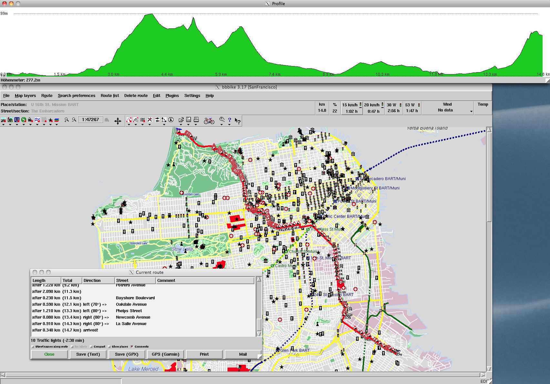Toggle the hatched areas layer icon
This screenshot has height=384, width=550.
coord(44,120)
